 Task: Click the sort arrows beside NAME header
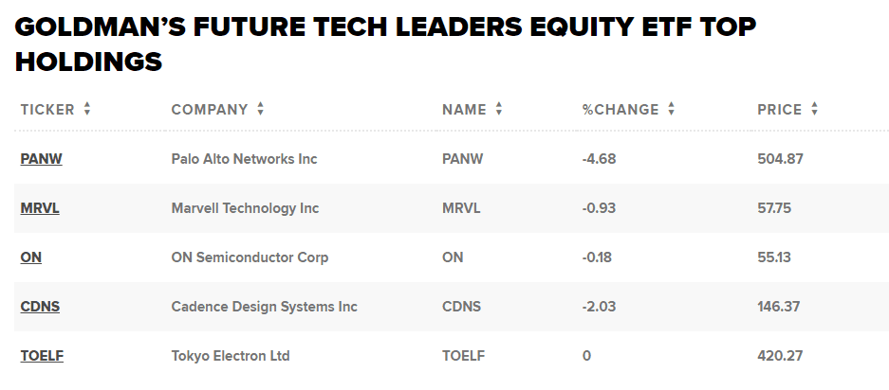point(499,110)
